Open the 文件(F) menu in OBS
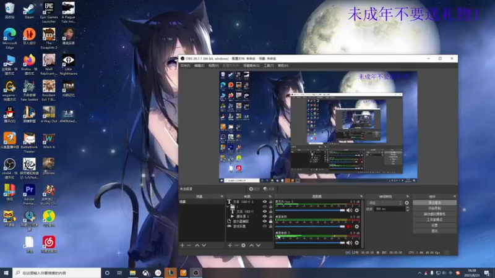The height and width of the screenshot is (278, 495). [x=185, y=65]
